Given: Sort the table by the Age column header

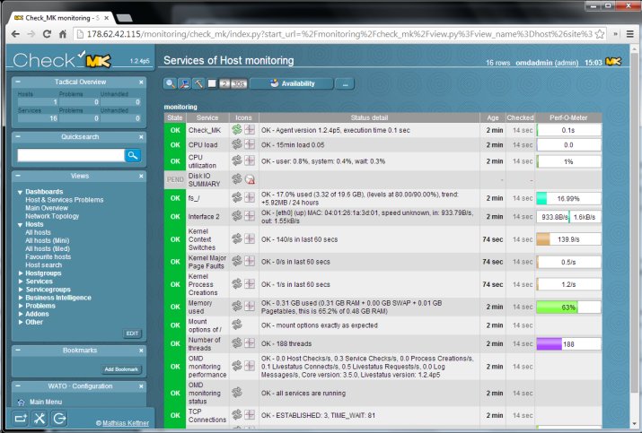Looking at the screenshot, I should pos(493,117).
